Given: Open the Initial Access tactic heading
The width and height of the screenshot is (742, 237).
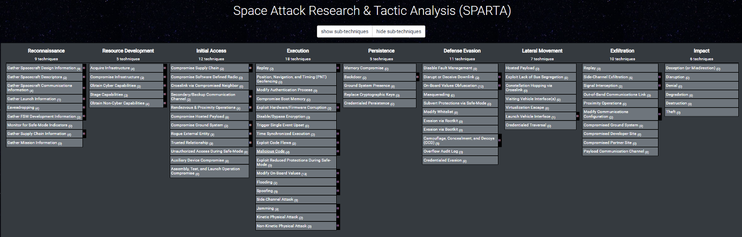Looking at the screenshot, I should point(211,51).
